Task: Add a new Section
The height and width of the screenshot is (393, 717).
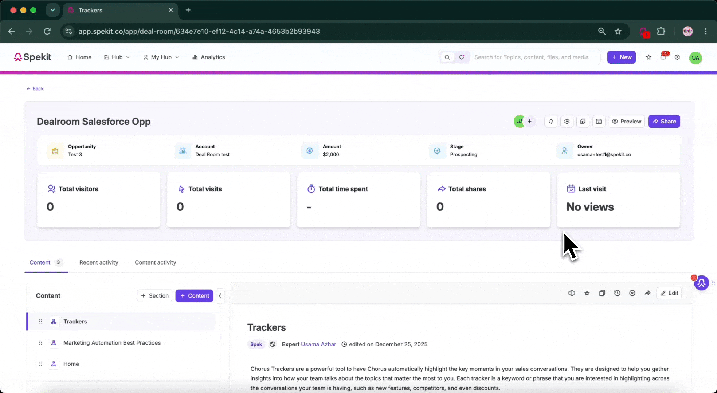Action: [x=154, y=296]
